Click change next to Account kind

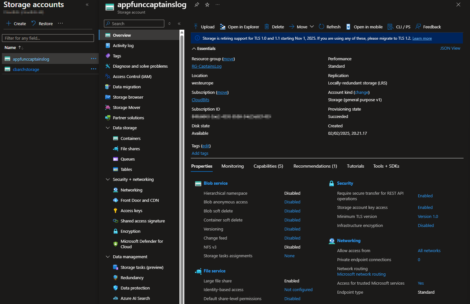tap(362, 93)
